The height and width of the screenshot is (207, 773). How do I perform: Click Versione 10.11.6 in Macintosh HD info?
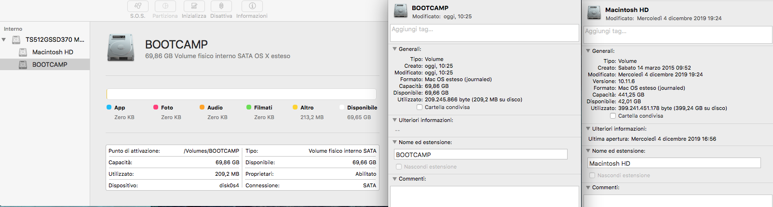[x=626, y=81]
